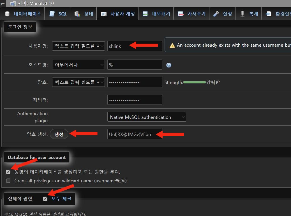Open the username type dropdown

point(78,46)
